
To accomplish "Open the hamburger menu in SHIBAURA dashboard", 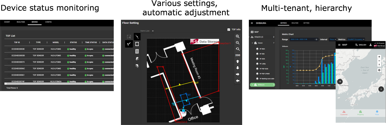I will coord(252,23).
